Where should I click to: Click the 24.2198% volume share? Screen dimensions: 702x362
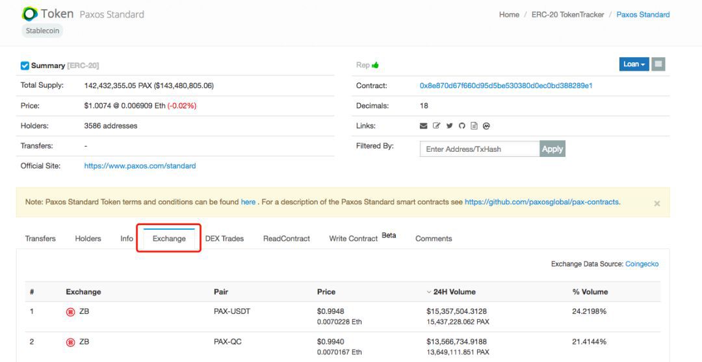click(x=589, y=311)
